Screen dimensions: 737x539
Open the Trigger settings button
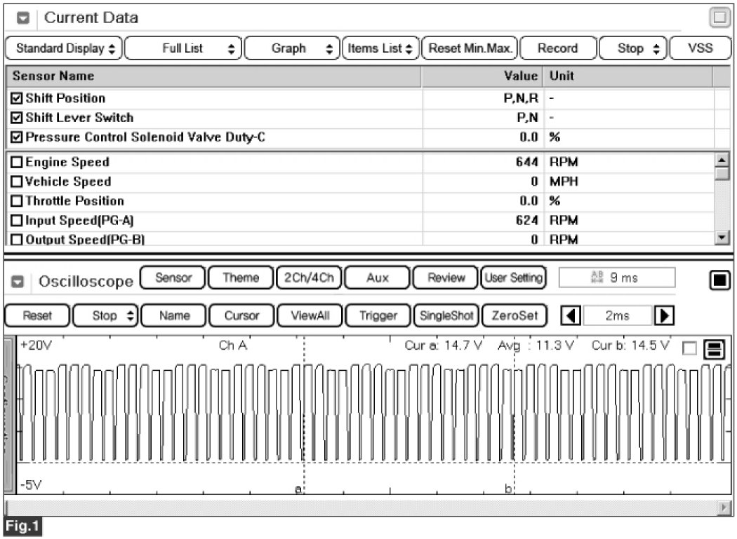378,316
